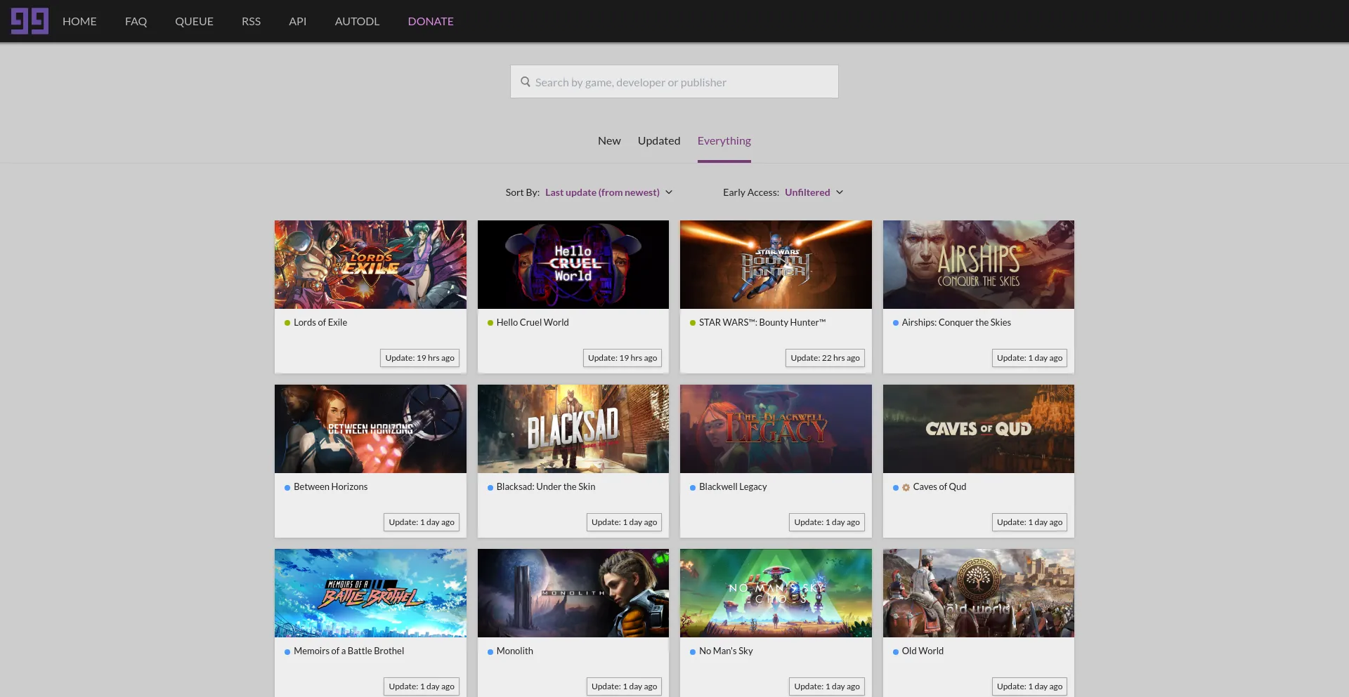The height and width of the screenshot is (697, 1349).
Task: Click the Blackwell Legacy title
Action: (x=733, y=487)
